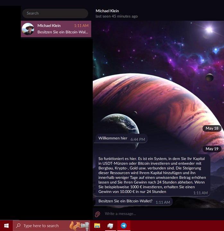
Task: Open the MIchael Klein chat list entry
Action: pyautogui.click(x=56, y=29)
